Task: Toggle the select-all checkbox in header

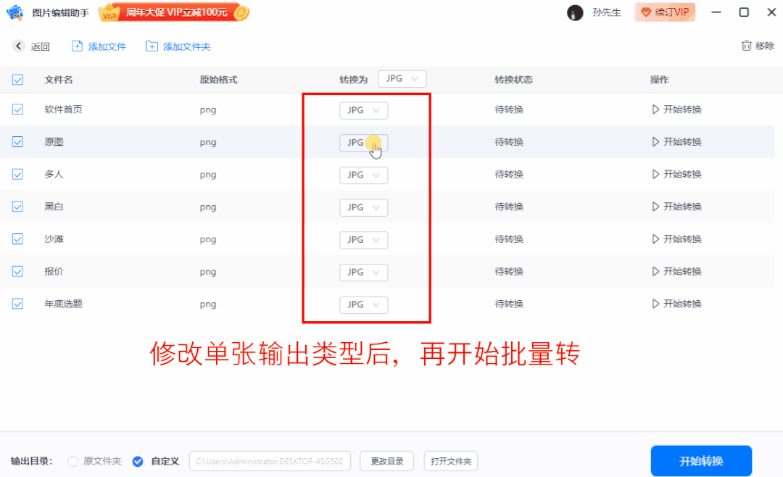Action: 18,80
